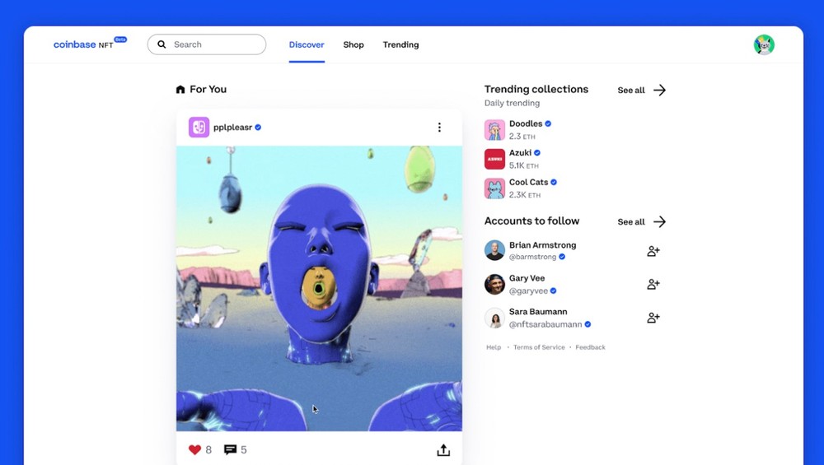Click the comment count 5

click(244, 450)
